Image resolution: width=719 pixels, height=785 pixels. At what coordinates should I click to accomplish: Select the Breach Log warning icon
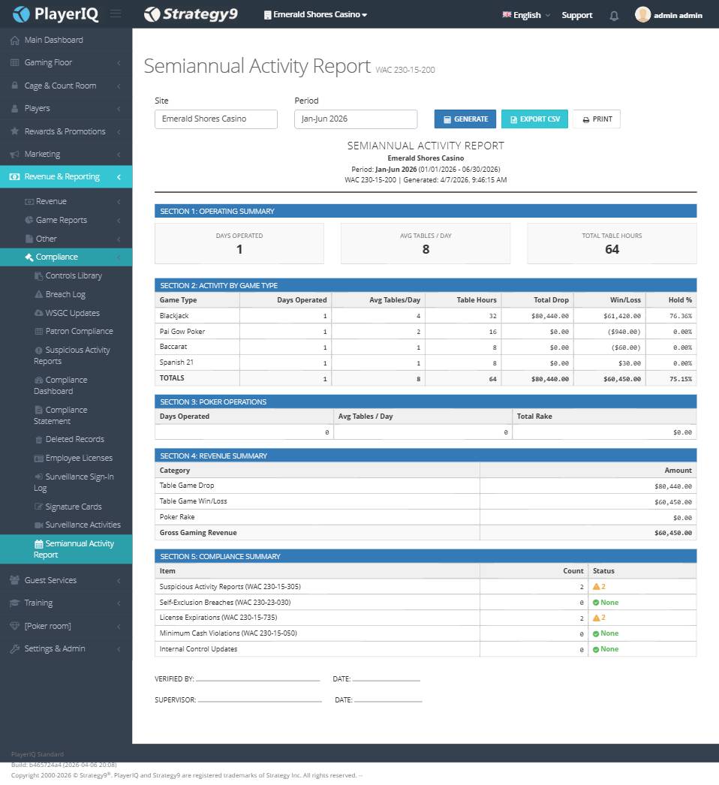tap(38, 294)
